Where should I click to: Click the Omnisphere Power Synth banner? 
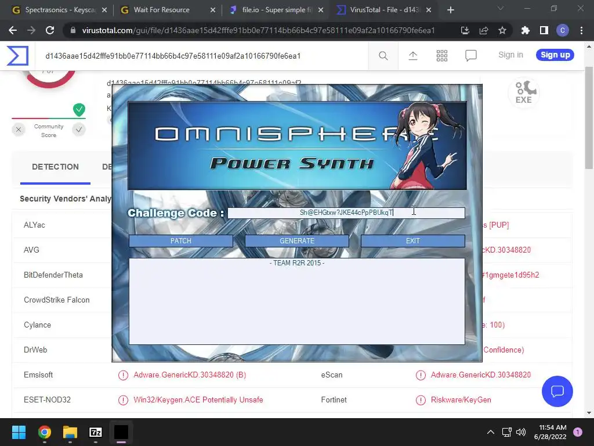pyautogui.click(x=297, y=145)
